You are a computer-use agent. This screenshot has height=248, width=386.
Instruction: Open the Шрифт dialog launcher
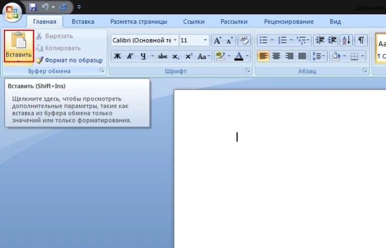tap(247, 71)
